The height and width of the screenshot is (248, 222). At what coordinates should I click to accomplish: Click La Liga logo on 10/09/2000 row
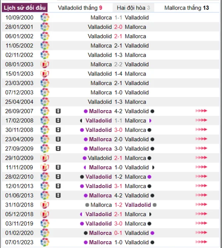point(45,17)
